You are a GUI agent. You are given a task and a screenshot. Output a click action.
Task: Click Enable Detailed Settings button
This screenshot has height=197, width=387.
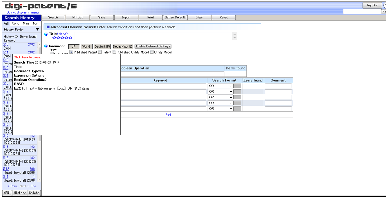click(153, 46)
